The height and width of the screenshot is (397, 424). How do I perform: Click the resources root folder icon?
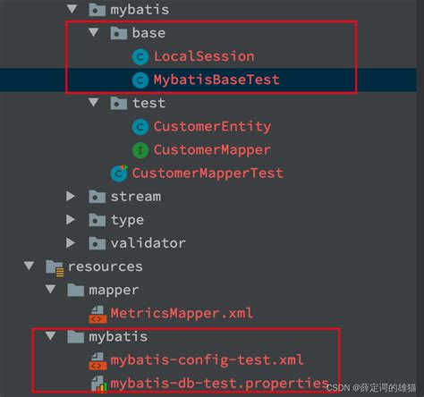click(55, 267)
